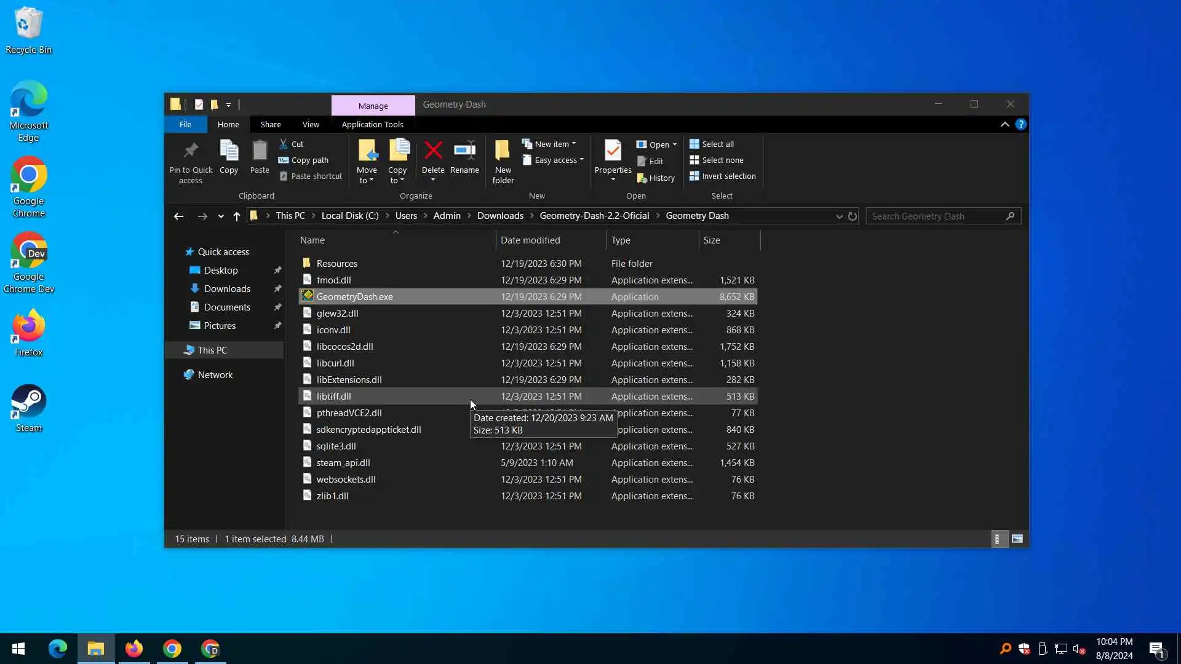Click Invert selection

722,176
